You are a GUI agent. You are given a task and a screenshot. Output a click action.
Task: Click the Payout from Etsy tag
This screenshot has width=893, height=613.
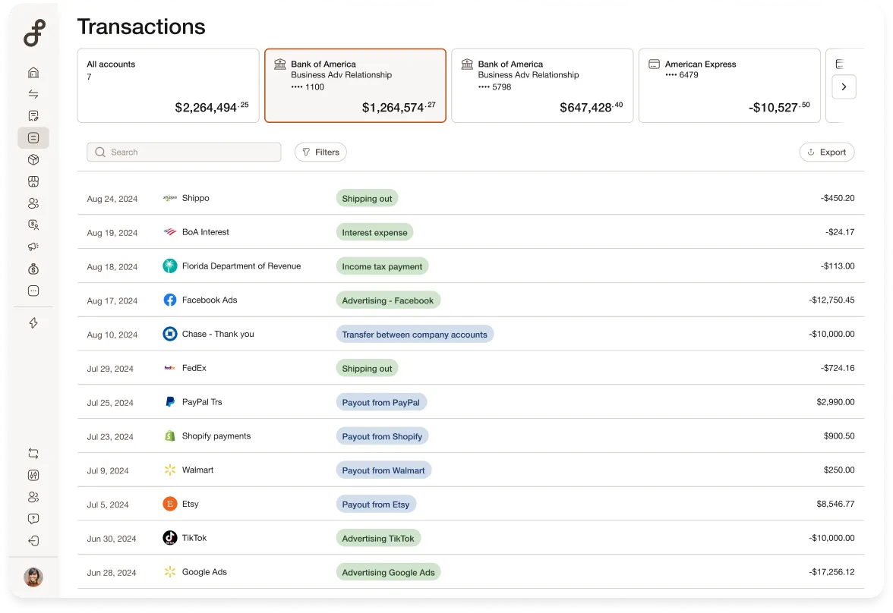[376, 505]
